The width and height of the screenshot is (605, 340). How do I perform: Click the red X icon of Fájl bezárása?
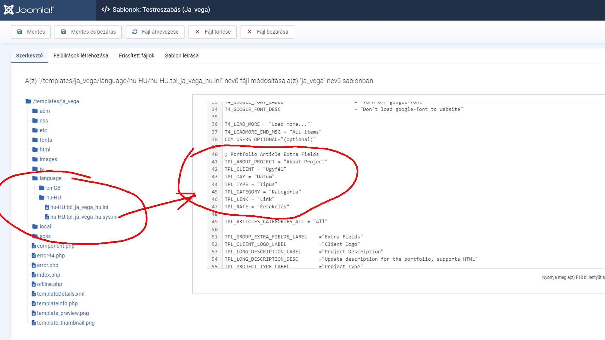[x=250, y=32]
